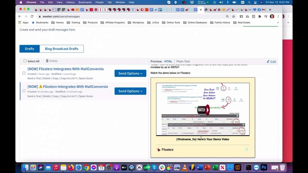Open the History menu in the menu bar
This screenshot has width=308, height=173.
click(70, 2)
